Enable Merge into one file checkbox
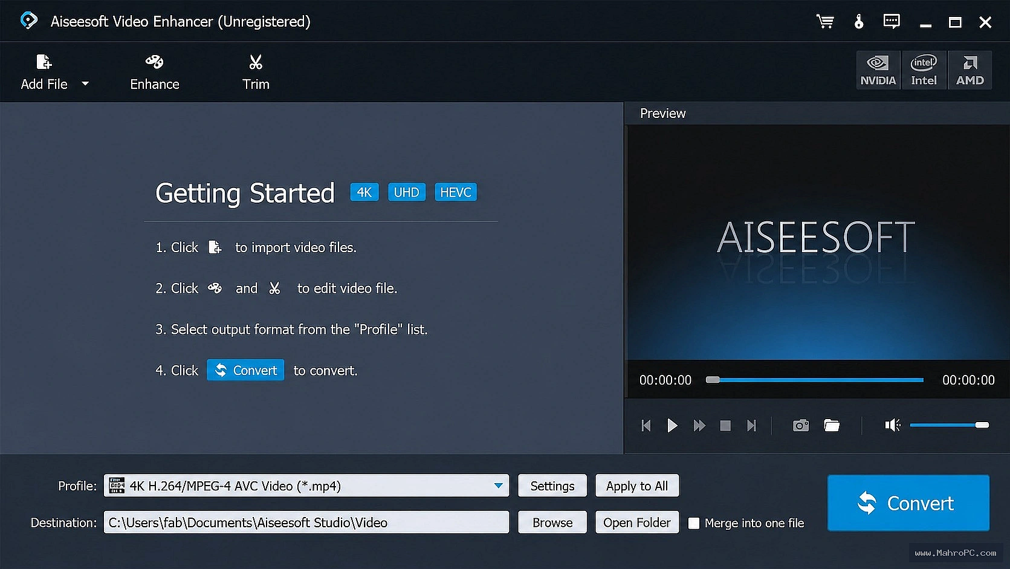 (x=694, y=523)
